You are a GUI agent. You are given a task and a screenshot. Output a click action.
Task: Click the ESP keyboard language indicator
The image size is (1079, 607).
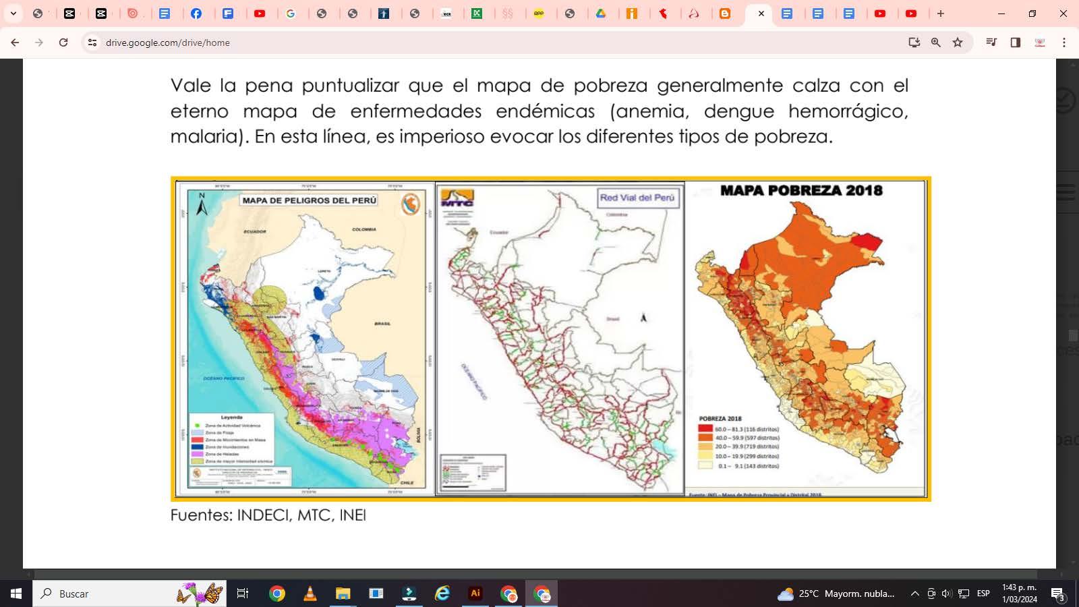click(983, 594)
